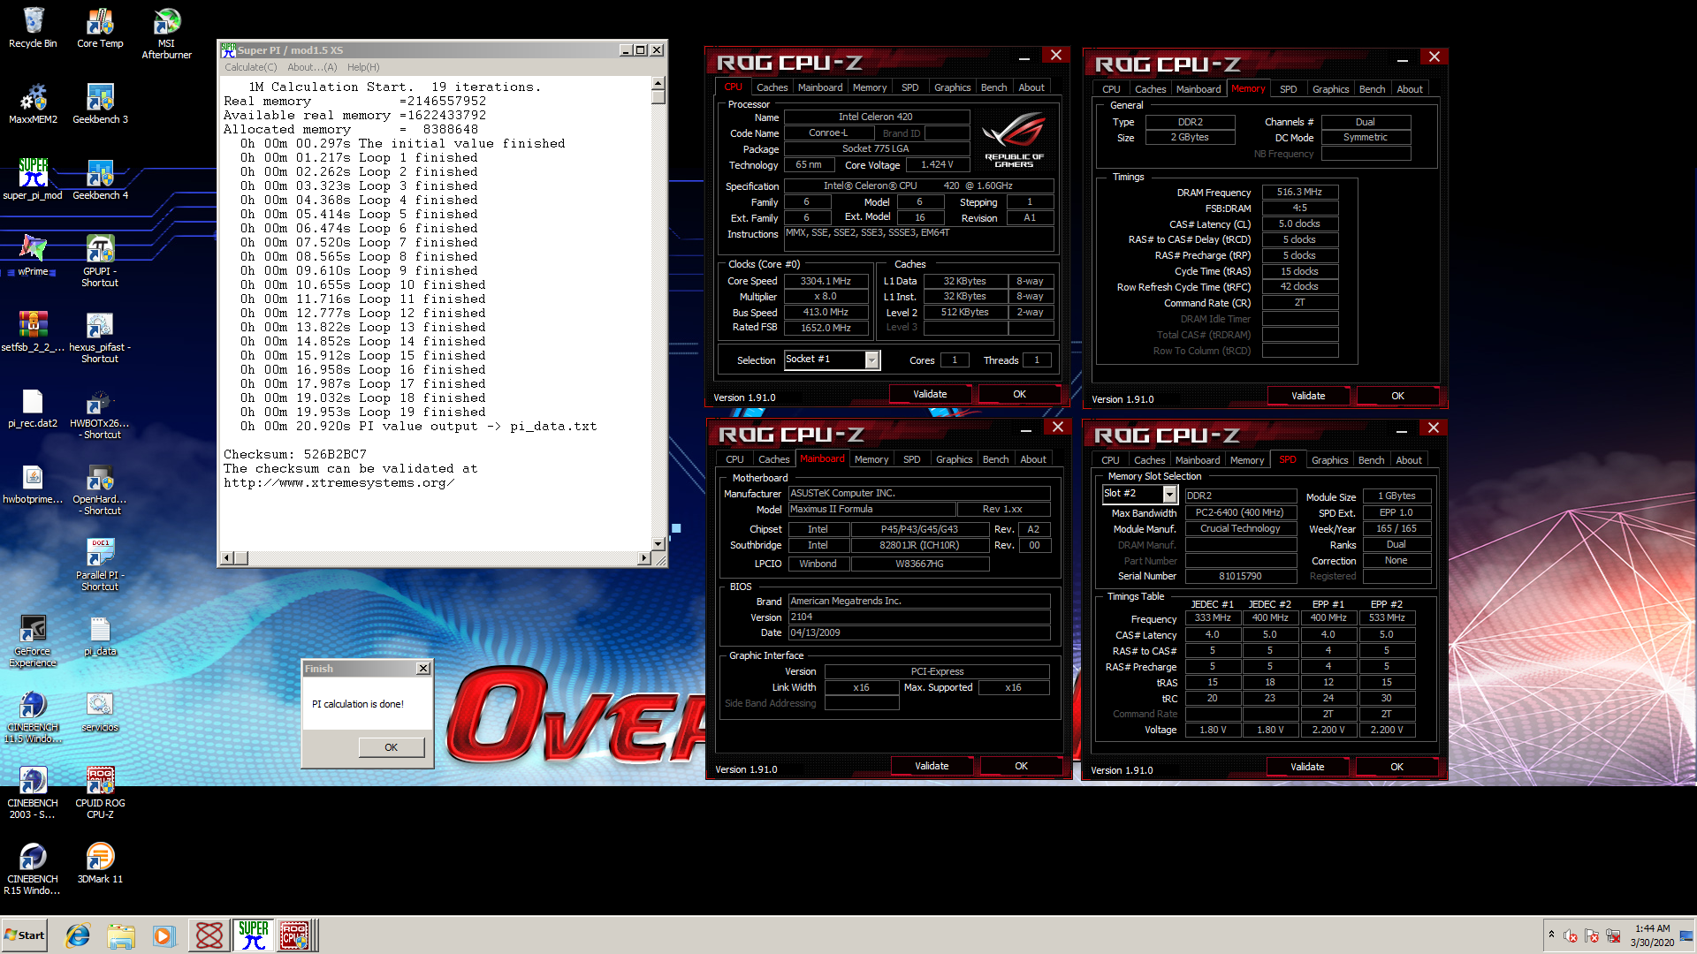Select Parallel PI shortcut icon

pos(100,565)
